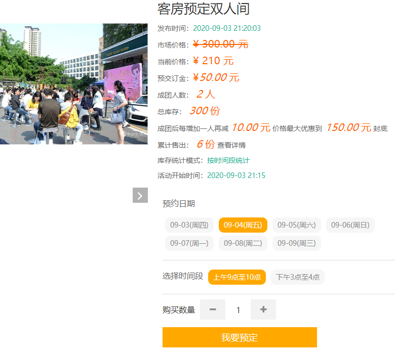The image size is (395, 356).
Task: Choose the 09-08(周二) date chip
Action: [243, 243]
